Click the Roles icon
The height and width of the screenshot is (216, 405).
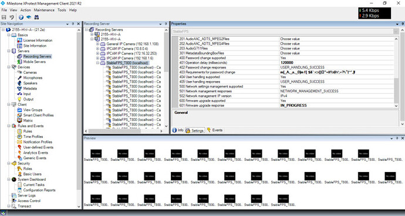click(x=19, y=168)
